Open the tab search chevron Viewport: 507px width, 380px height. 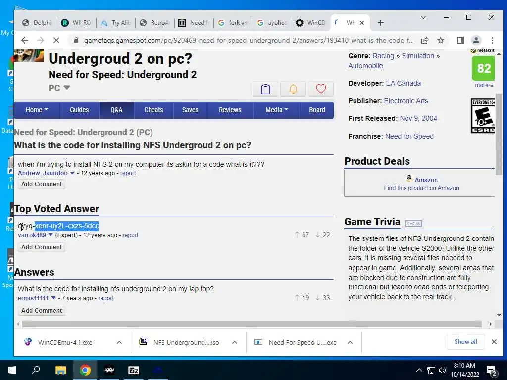(423, 17)
